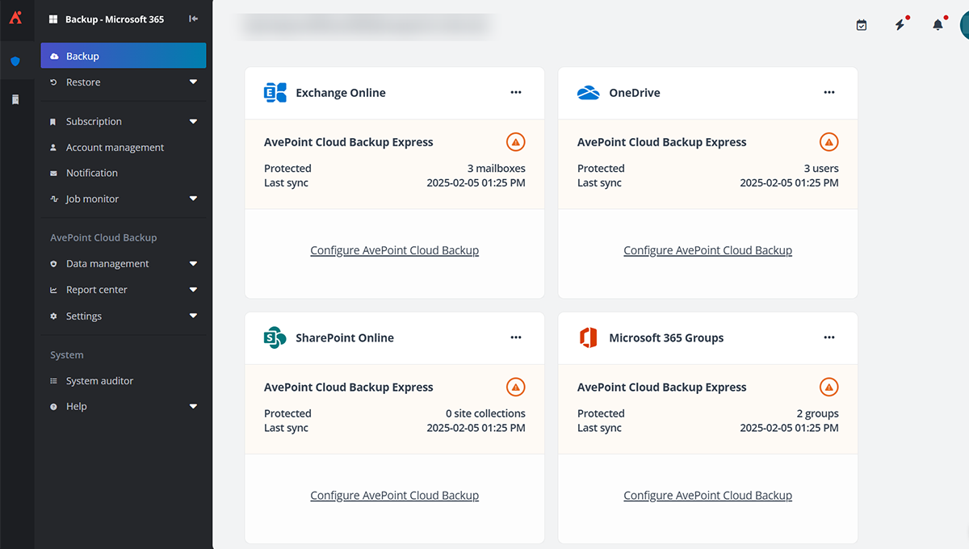Image resolution: width=969 pixels, height=549 pixels.
Task: Click the warning icon in Exchange Online card
Action: click(516, 142)
